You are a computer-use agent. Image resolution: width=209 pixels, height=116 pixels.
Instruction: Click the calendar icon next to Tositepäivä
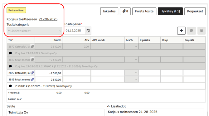(88, 31)
